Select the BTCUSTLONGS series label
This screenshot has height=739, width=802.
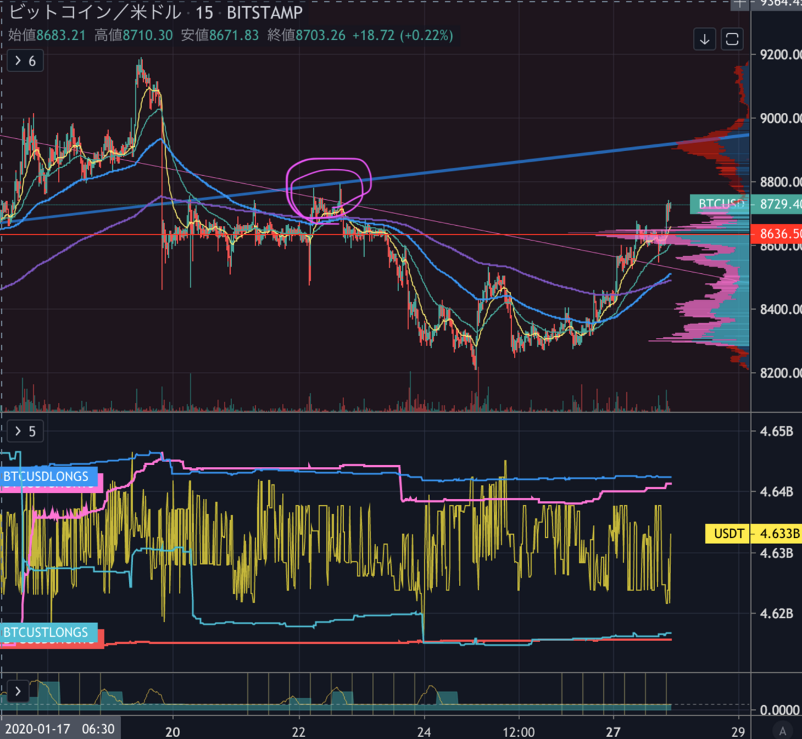coord(47,632)
